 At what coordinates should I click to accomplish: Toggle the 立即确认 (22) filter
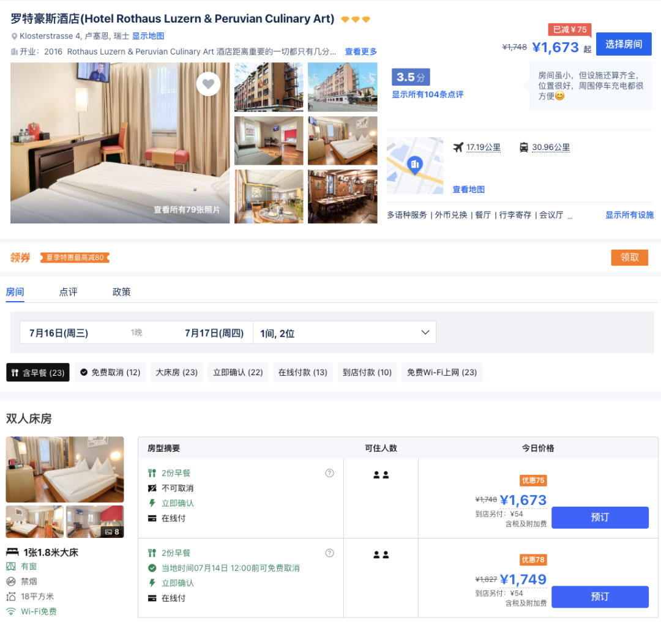coord(237,373)
